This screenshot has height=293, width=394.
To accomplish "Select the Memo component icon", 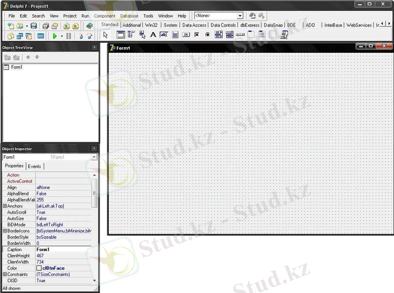I will tap(175, 34).
